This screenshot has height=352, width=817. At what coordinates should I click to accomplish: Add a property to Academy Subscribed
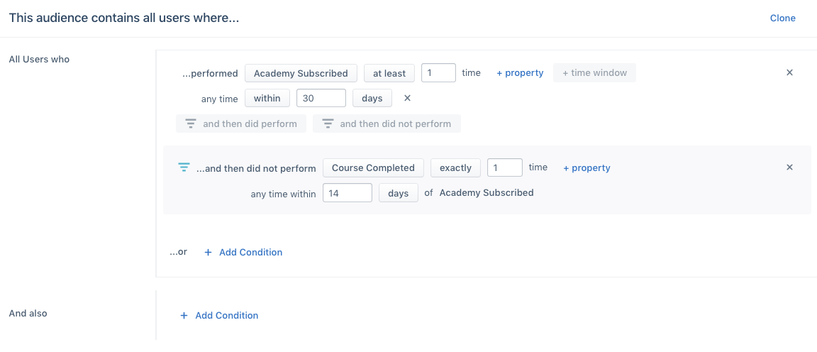519,73
